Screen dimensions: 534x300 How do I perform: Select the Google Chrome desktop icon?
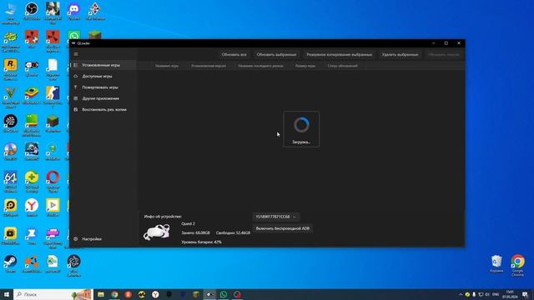pyautogui.click(x=517, y=265)
